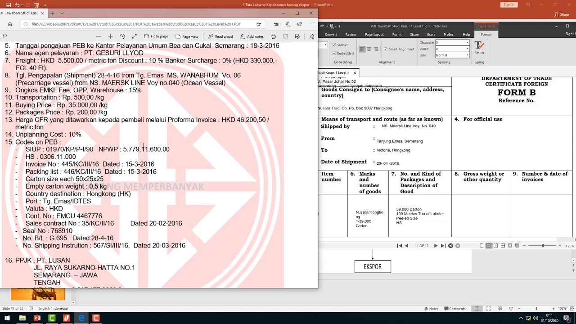The height and width of the screenshot is (324, 576).
Task: Open Nitro Format tab
Action: 486,35
